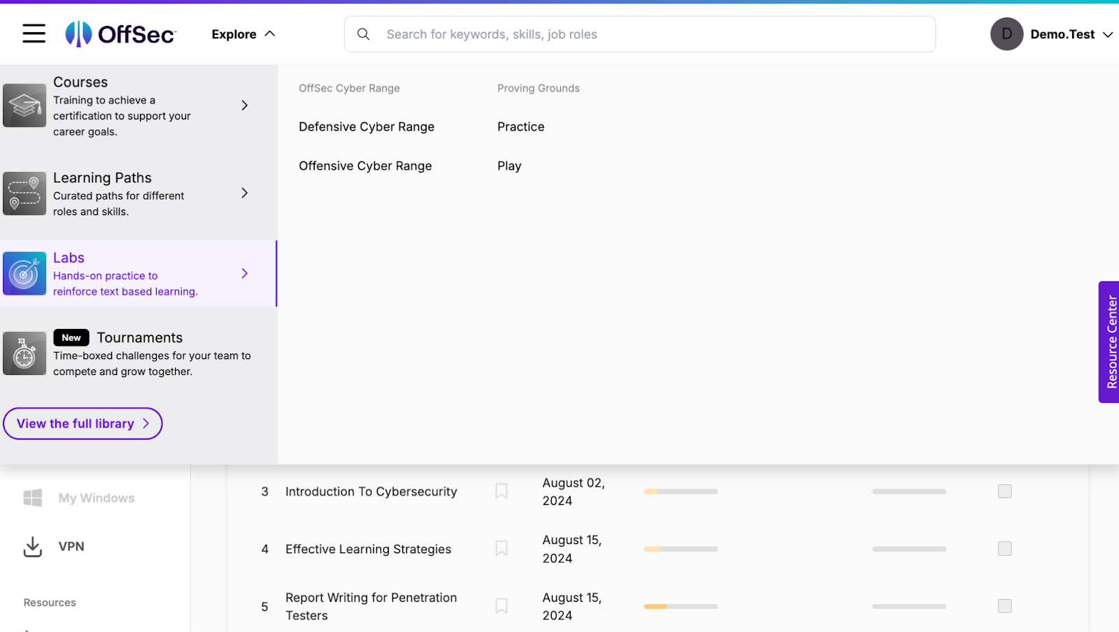The image size is (1119, 632).
Task: Bookmark Effective Learning Strategies
Action: coord(501,549)
